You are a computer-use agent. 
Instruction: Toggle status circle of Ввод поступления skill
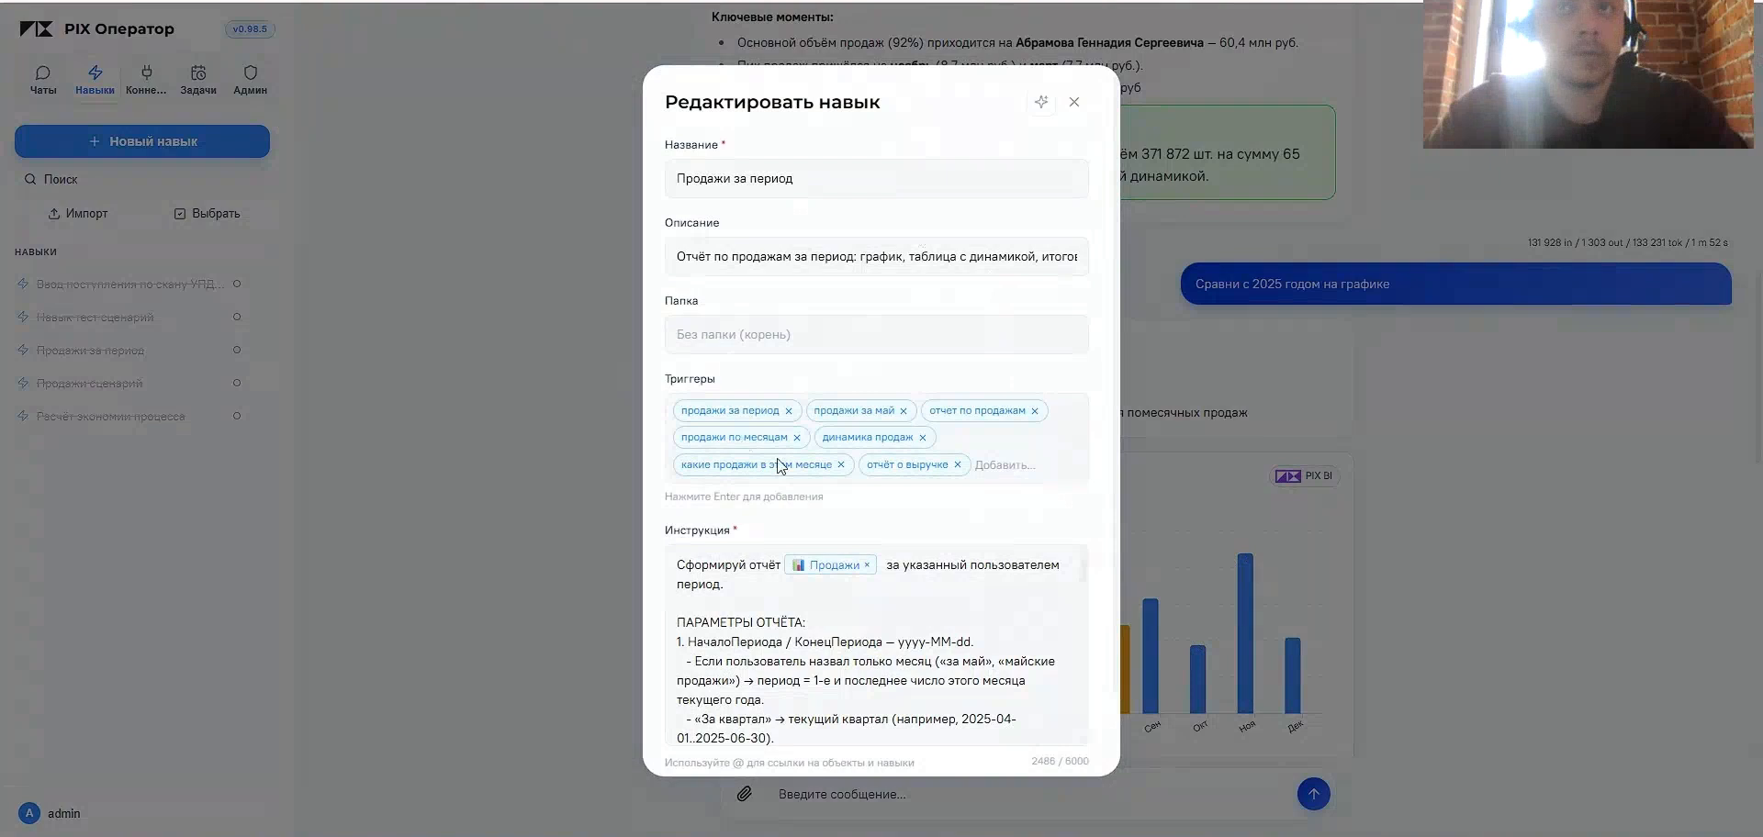[237, 284]
